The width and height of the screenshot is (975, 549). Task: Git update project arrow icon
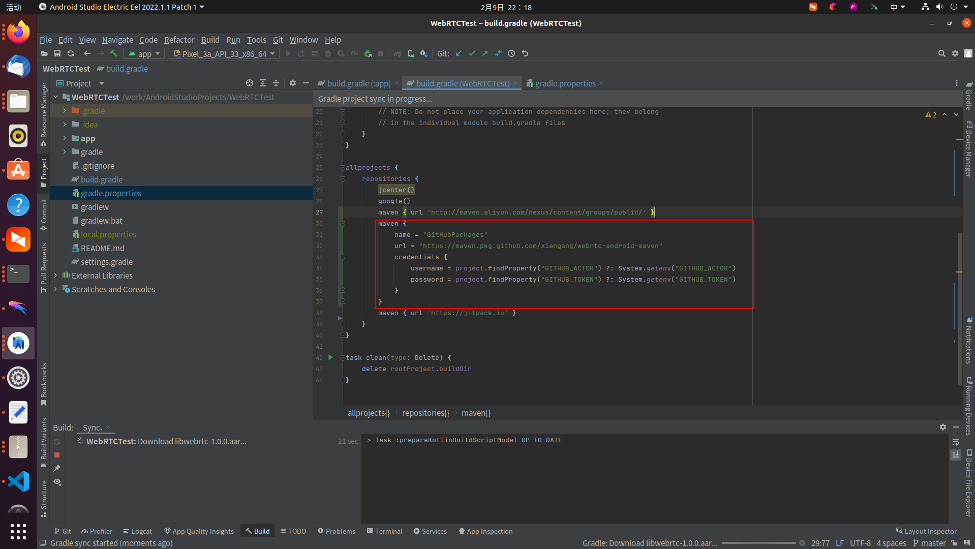pos(459,53)
